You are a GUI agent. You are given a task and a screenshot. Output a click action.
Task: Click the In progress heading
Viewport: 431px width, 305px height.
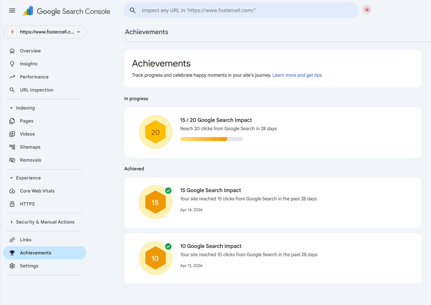click(136, 98)
